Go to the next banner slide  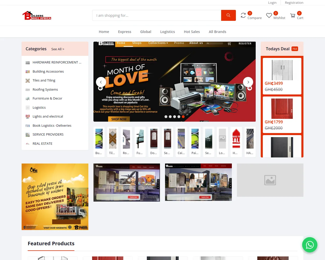(248, 82)
